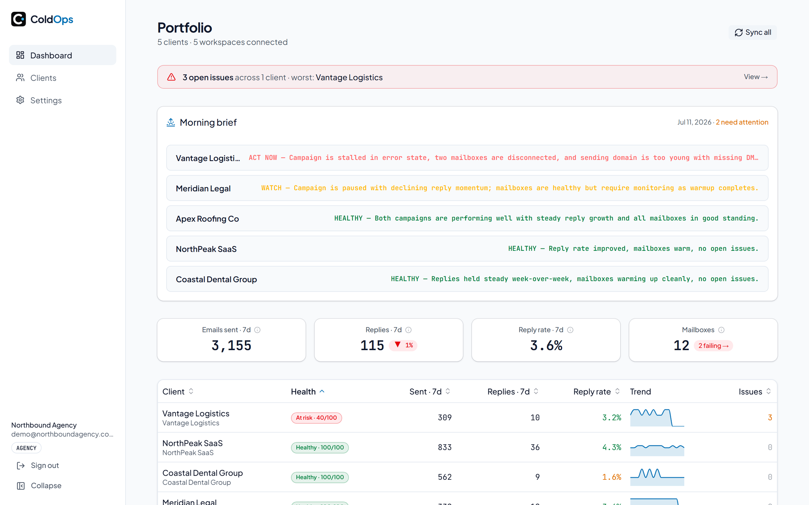The width and height of the screenshot is (809, 505).
Task: Open info icon beside Emails sent 7d
Action: [258, 330]
